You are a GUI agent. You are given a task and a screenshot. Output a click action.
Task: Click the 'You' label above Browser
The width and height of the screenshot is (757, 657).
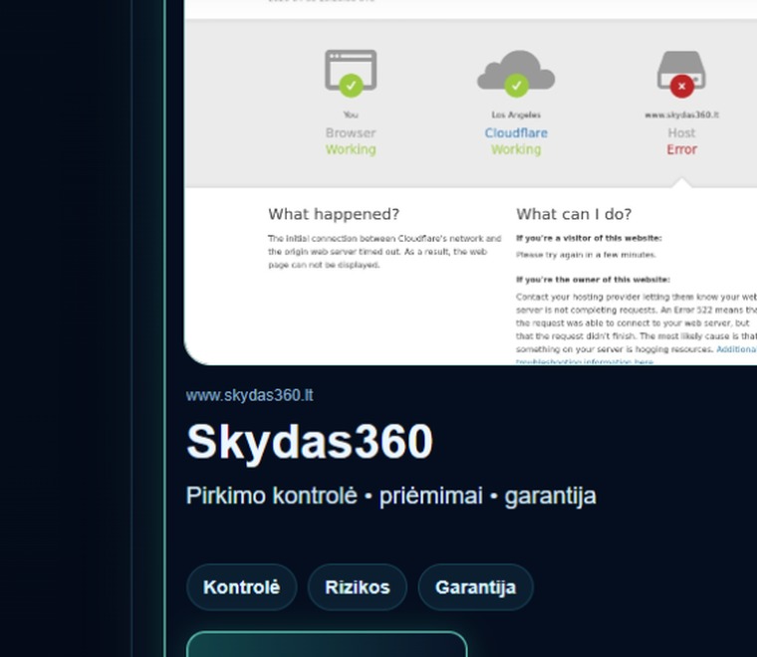351,114
